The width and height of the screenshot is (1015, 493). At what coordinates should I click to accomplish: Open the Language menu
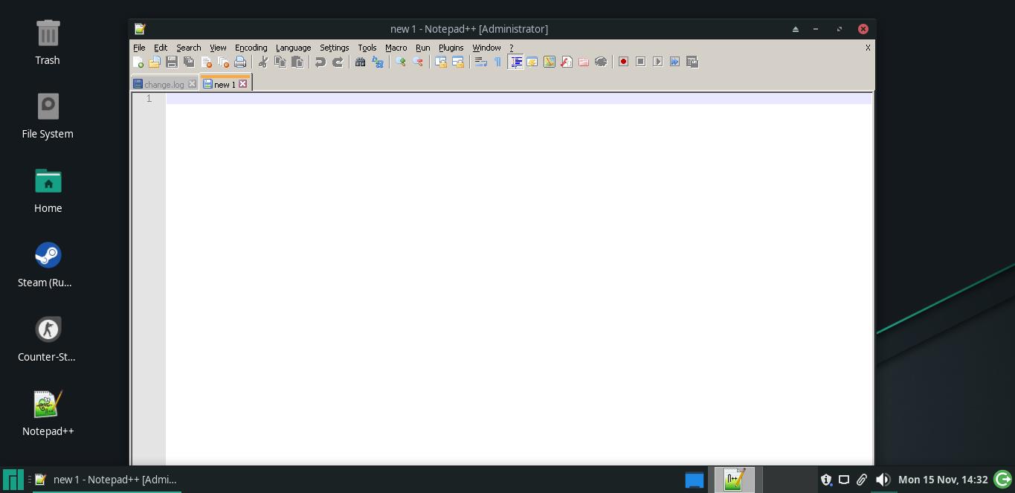click(294, 48)
